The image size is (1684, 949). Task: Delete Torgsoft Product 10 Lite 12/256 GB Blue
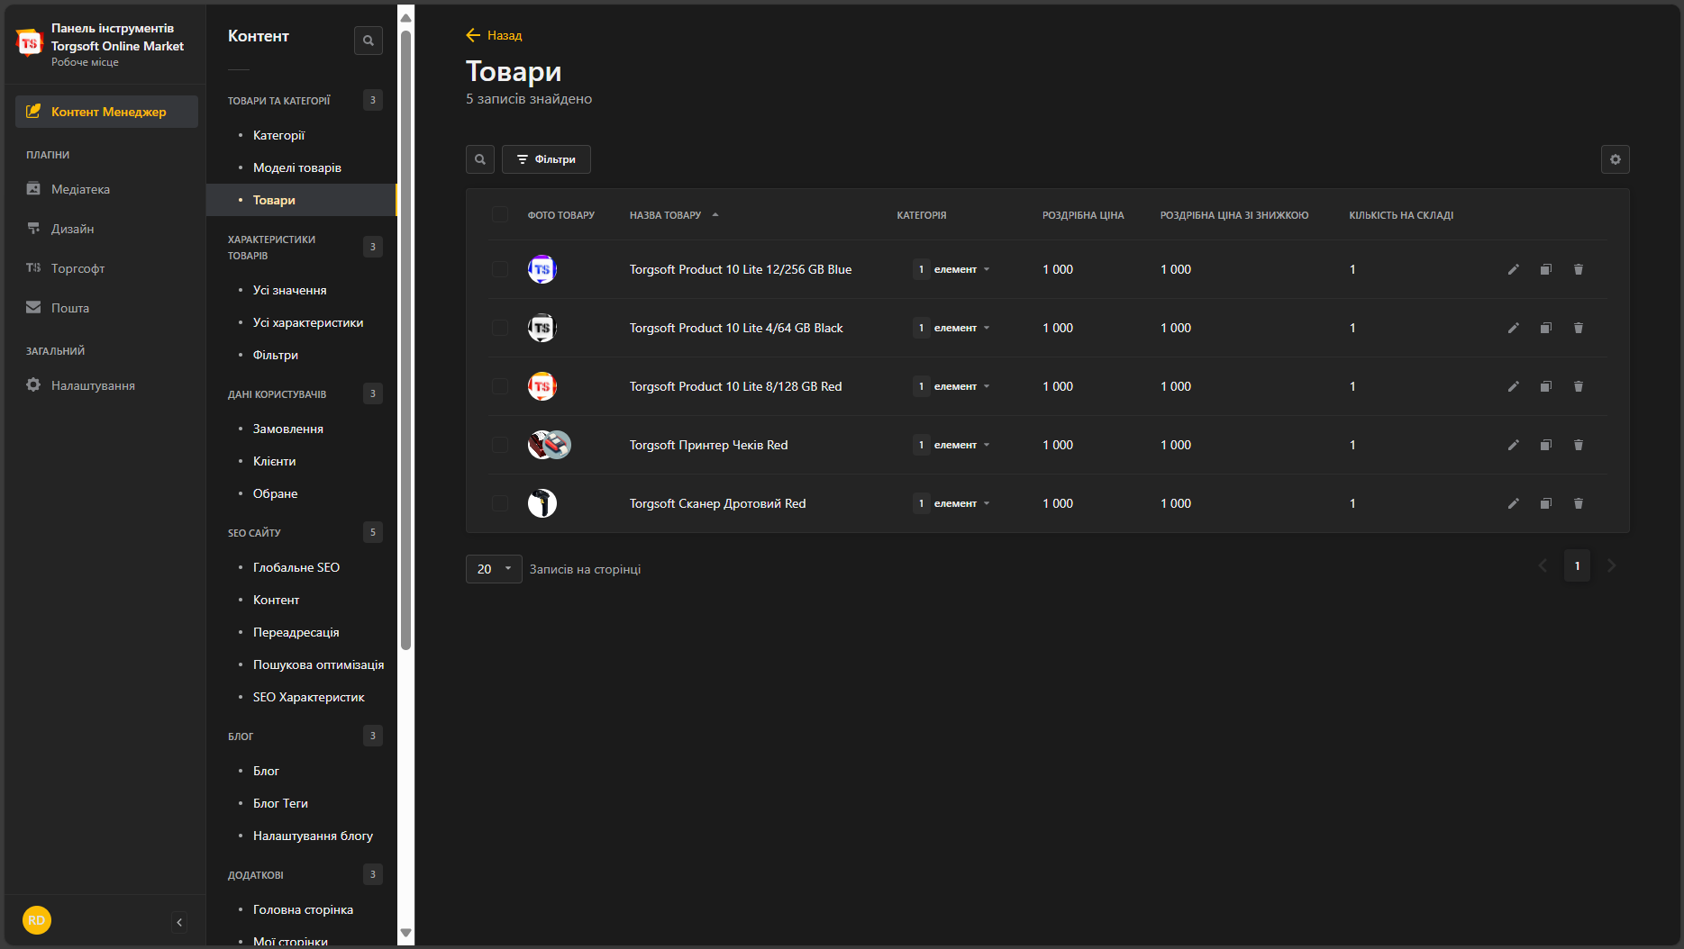(x=1579, y=269)
